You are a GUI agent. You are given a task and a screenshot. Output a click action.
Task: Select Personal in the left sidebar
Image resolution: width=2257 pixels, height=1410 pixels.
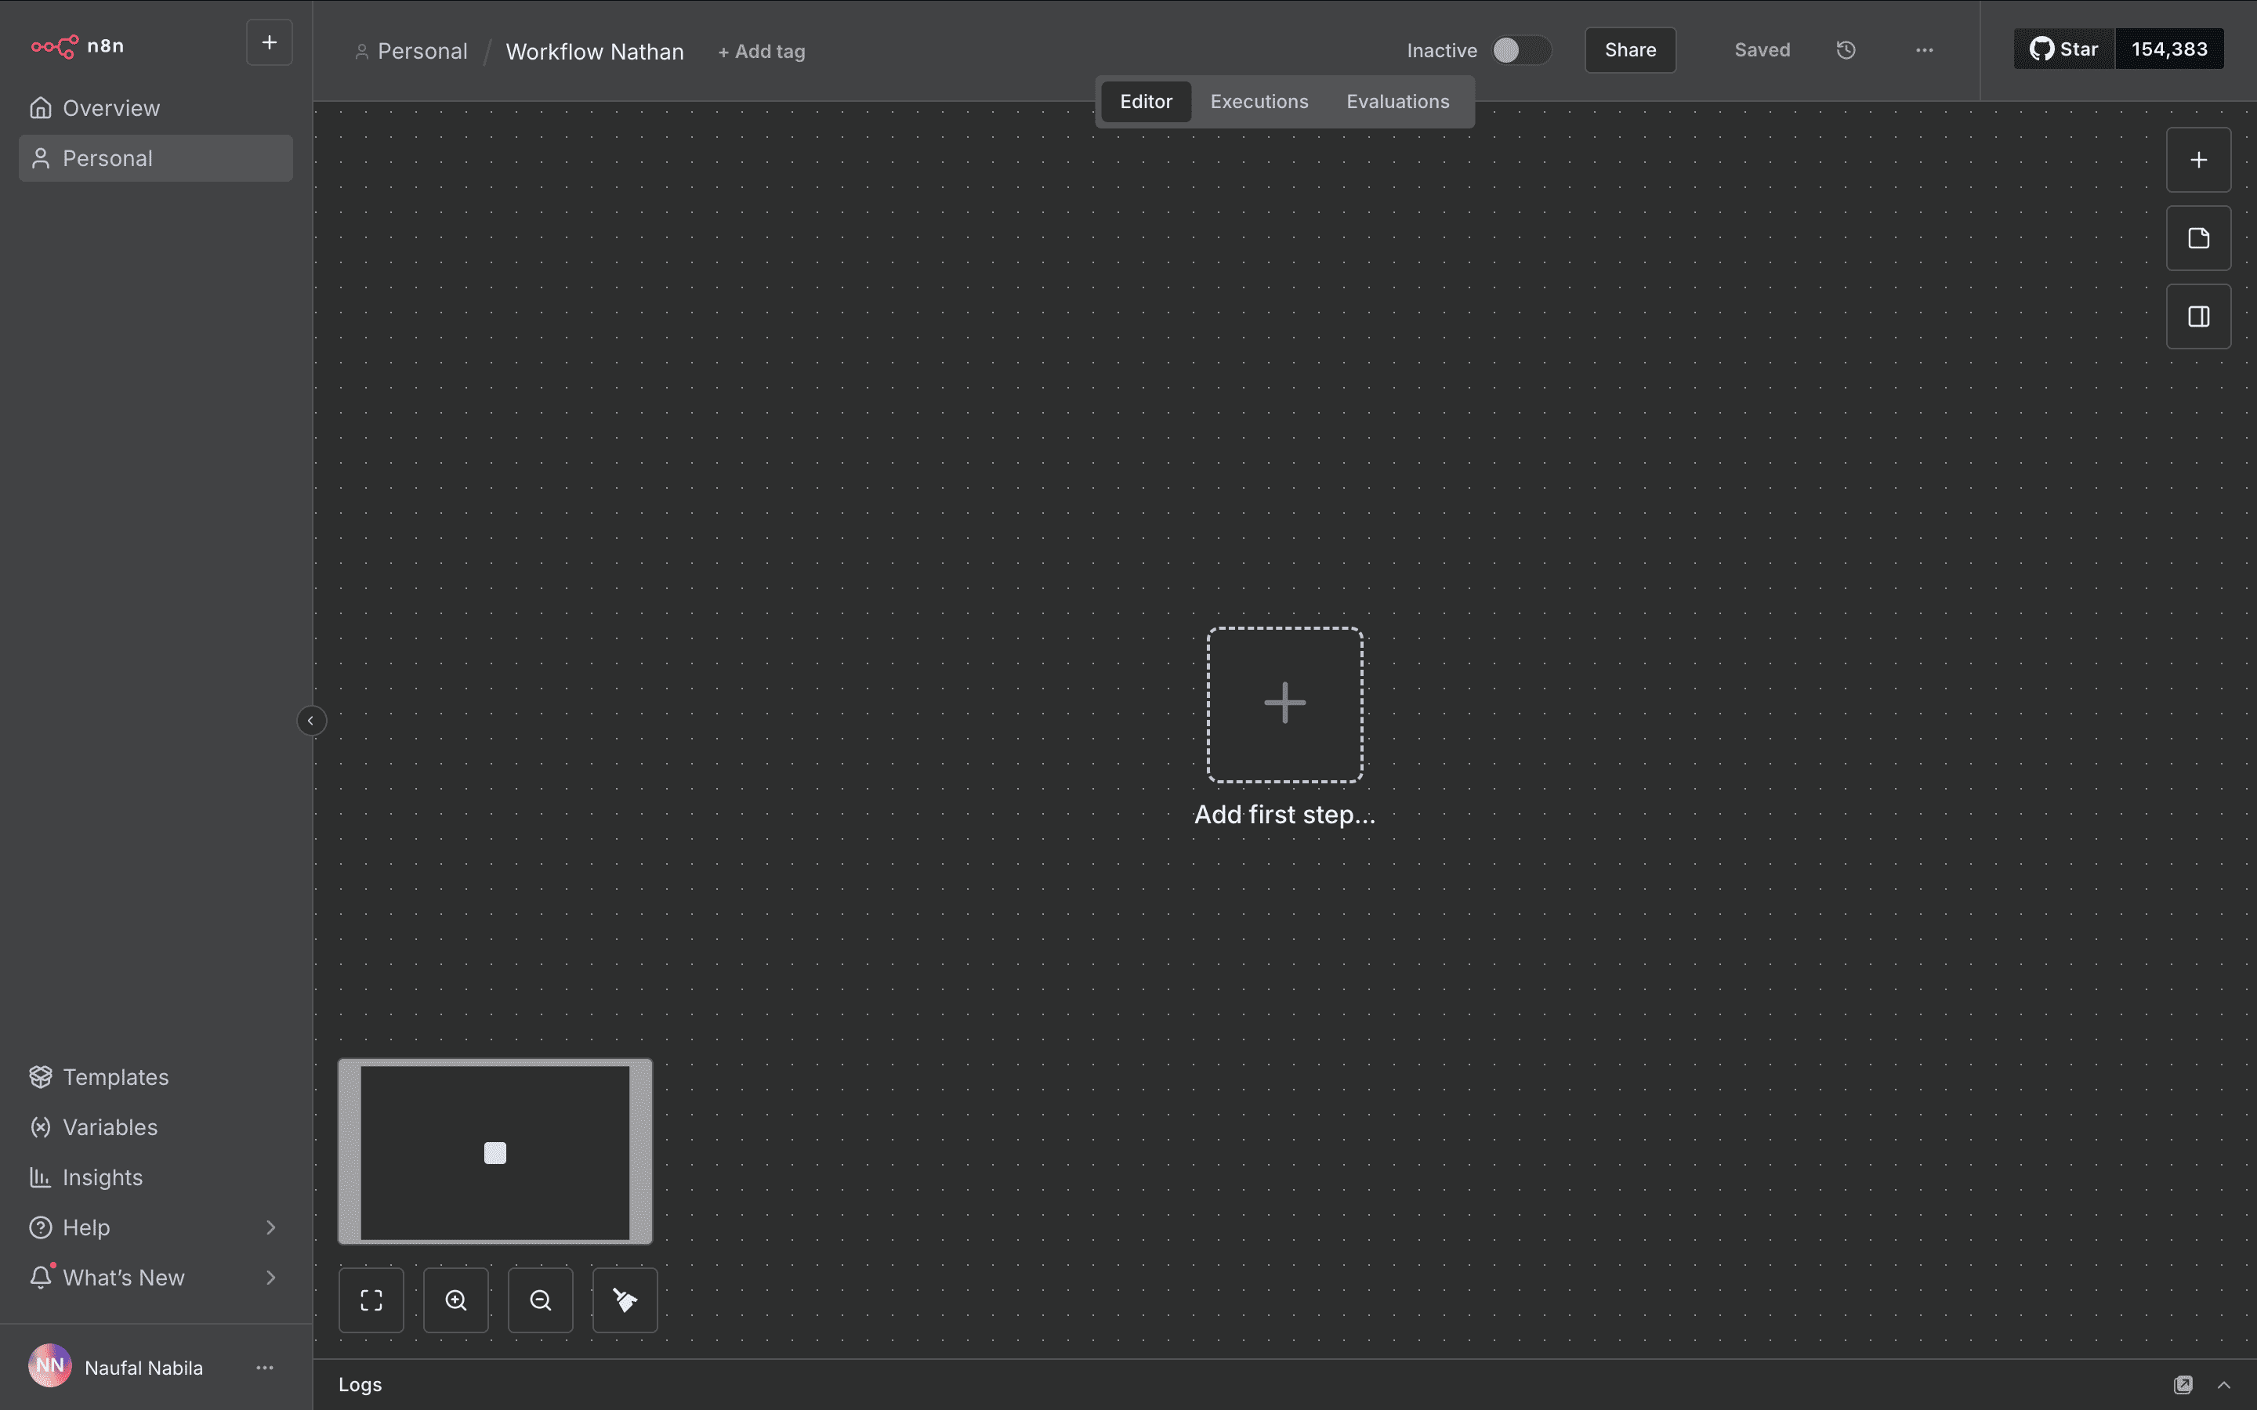(156, 158)
